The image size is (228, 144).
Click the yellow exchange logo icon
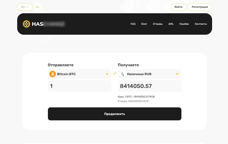coord(26,24)
